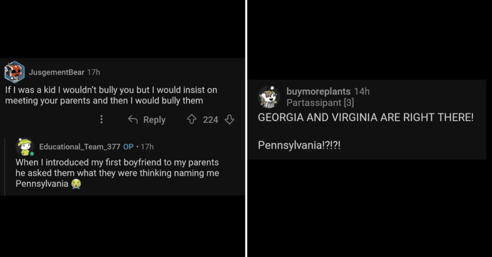Image resolution: width=492 pixels, height=257 pixels.
Task: Visit the JusgementBear username profile
Action: click(x=56, y=72)
